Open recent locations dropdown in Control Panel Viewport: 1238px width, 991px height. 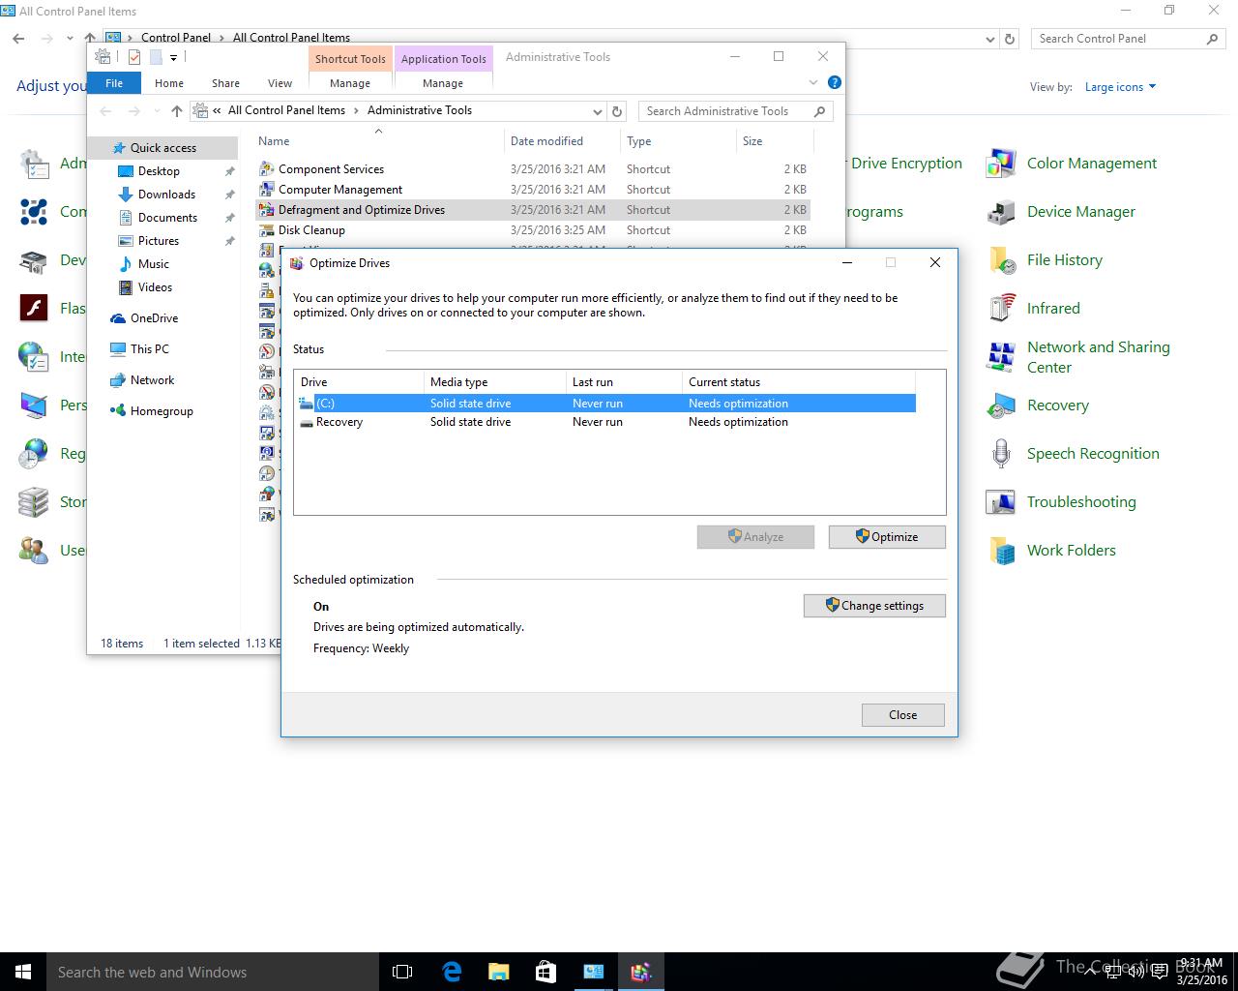click(x=70, y=39)
